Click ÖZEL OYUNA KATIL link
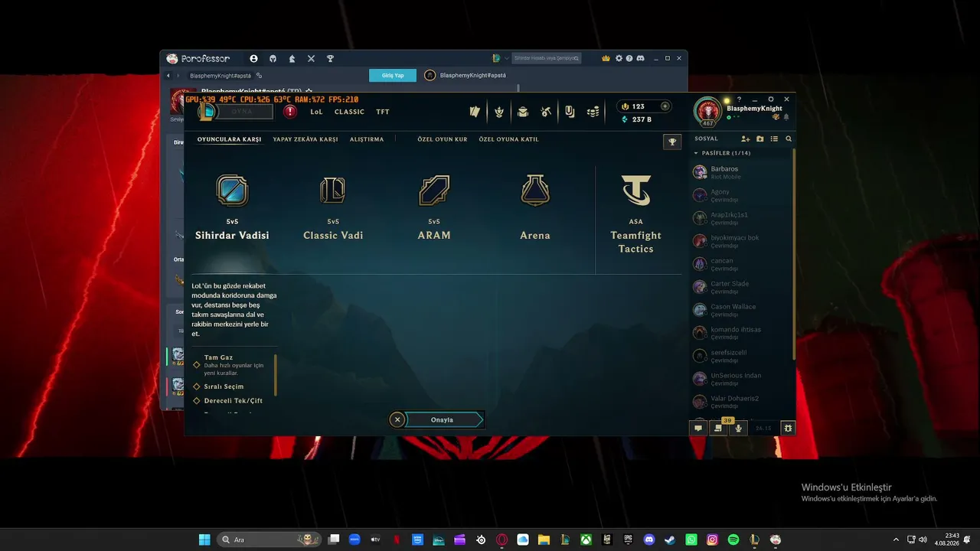The width and height of the screenshot is (980, 551). (x=508, y=139)
